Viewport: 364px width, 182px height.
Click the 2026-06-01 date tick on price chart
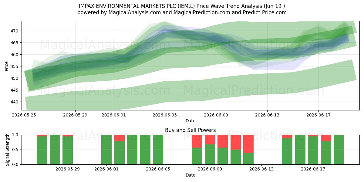(114, 115)
